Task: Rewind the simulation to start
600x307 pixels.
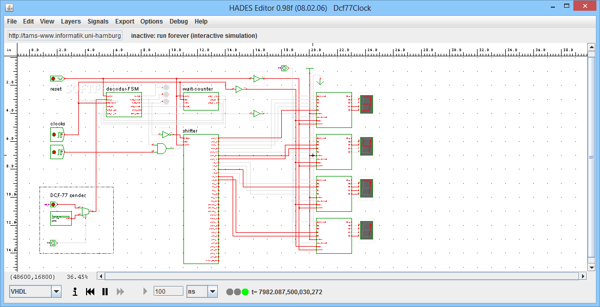Action: tap(90, 292)
